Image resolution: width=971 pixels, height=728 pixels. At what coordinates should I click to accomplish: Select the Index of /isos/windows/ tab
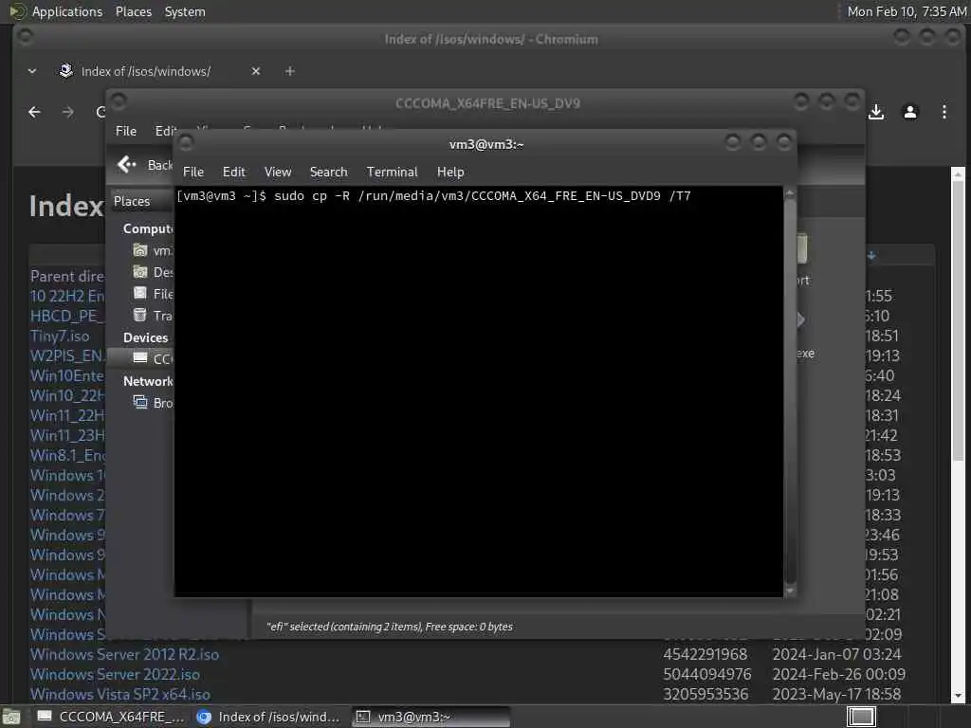[146, 71]
